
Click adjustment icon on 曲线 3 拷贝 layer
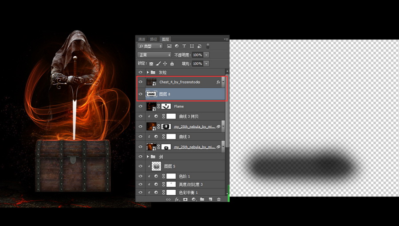point(156,116)
